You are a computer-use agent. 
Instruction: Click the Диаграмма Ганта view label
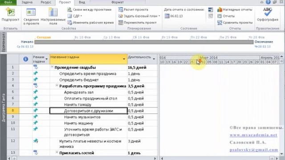click(4, 108)
